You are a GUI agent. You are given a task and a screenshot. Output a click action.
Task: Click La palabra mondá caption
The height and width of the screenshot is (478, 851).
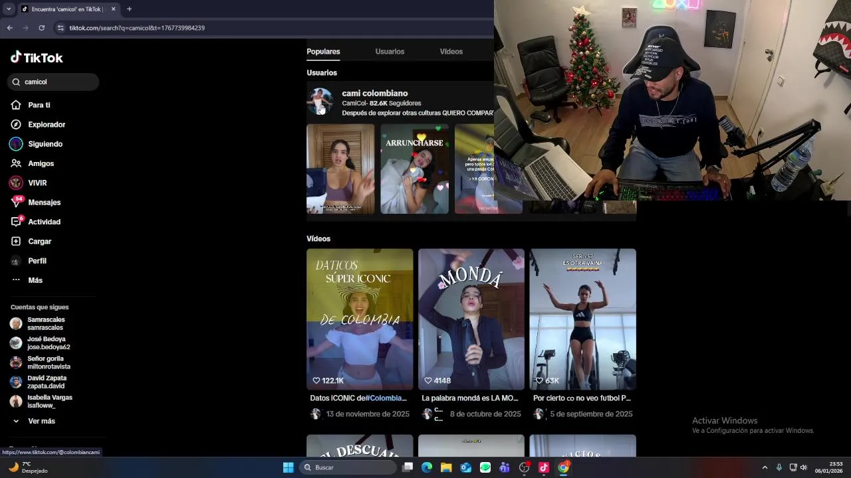(469, 398)
